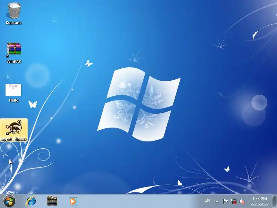The width and height of the screenshot is (277, 208).
Task: Open Windows Explorer from the taskbar
Action: [52, 201]
